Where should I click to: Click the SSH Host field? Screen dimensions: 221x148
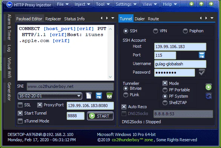(180, 47)
